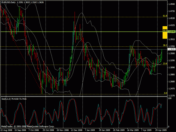Image resolution: width=176 pixels, height=132 pixels.
Task: Click the 1.4940 price axis value
Action: (171, 4)
